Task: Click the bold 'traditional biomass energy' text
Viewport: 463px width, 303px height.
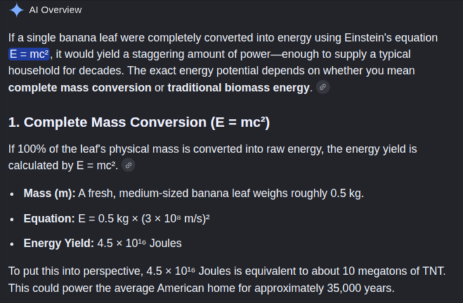Action: click(x=238, y=88)
